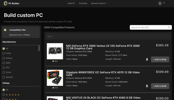This screenshot has width=174, height=100.
Task: Open the Pre Builds page
Action: [x=83, y=3]
